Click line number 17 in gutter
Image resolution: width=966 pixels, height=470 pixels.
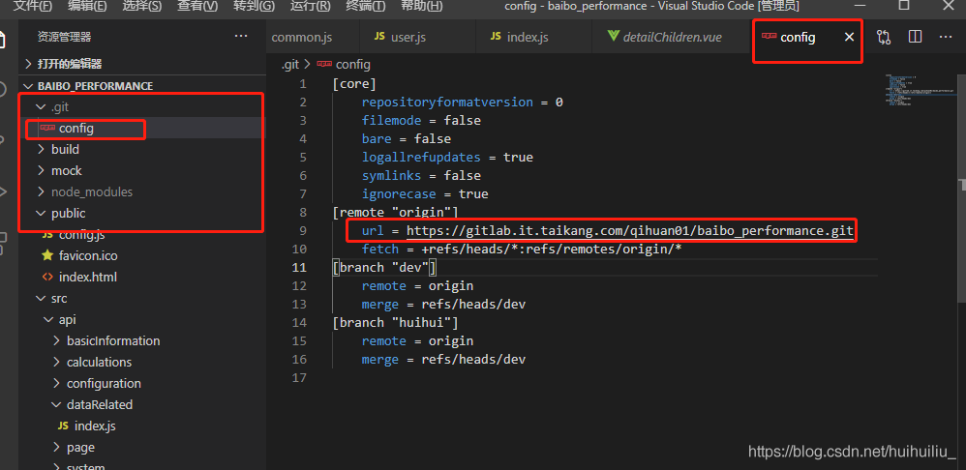pyautogui.click(x=299, y=378)
